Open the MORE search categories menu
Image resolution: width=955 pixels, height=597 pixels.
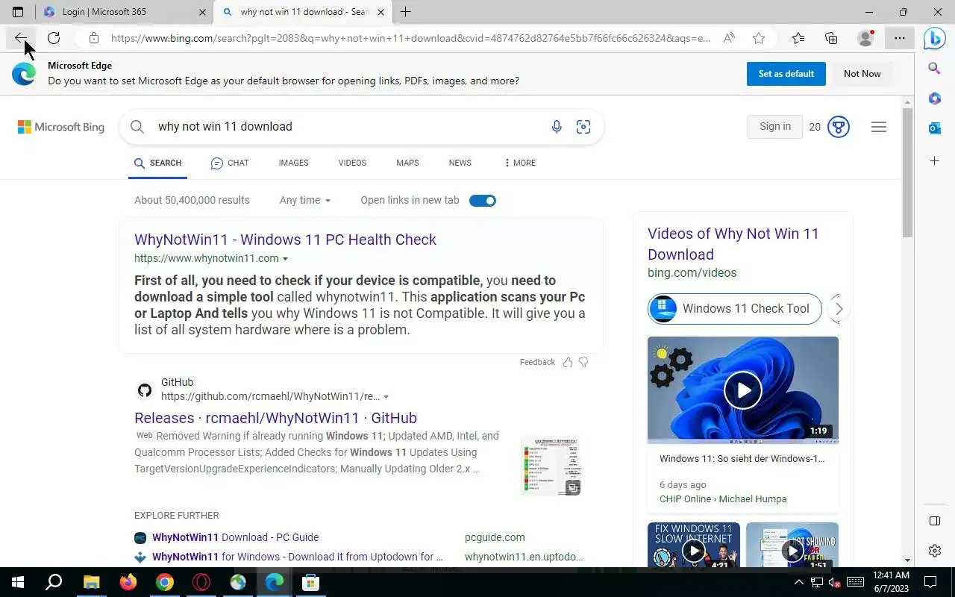(x=520, y=163)
